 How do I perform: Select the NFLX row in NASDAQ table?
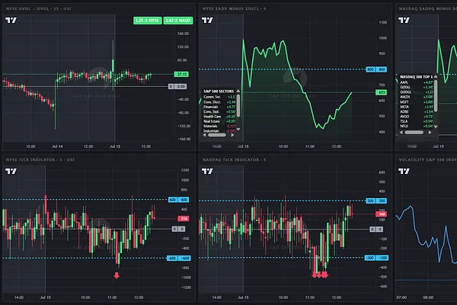[416, 127]
